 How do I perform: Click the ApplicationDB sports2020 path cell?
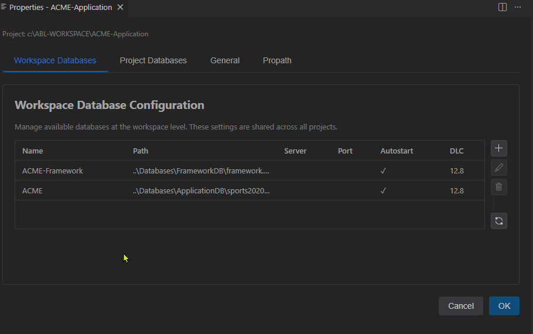click(201, 191)
